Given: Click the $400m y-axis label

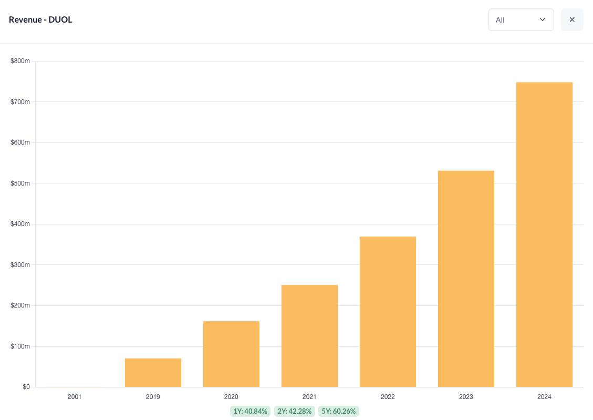Looking at the screenshot, I should coord(20,224).
